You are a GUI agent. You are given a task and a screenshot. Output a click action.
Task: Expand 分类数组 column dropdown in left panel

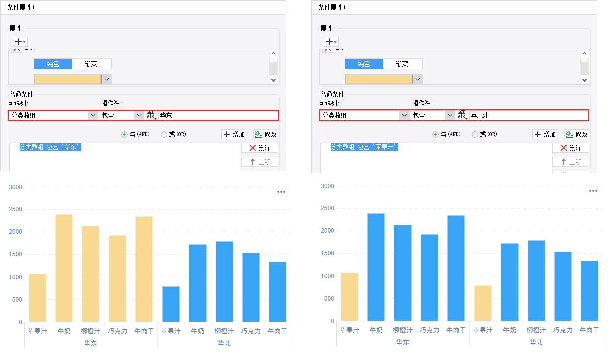(93, 115)
